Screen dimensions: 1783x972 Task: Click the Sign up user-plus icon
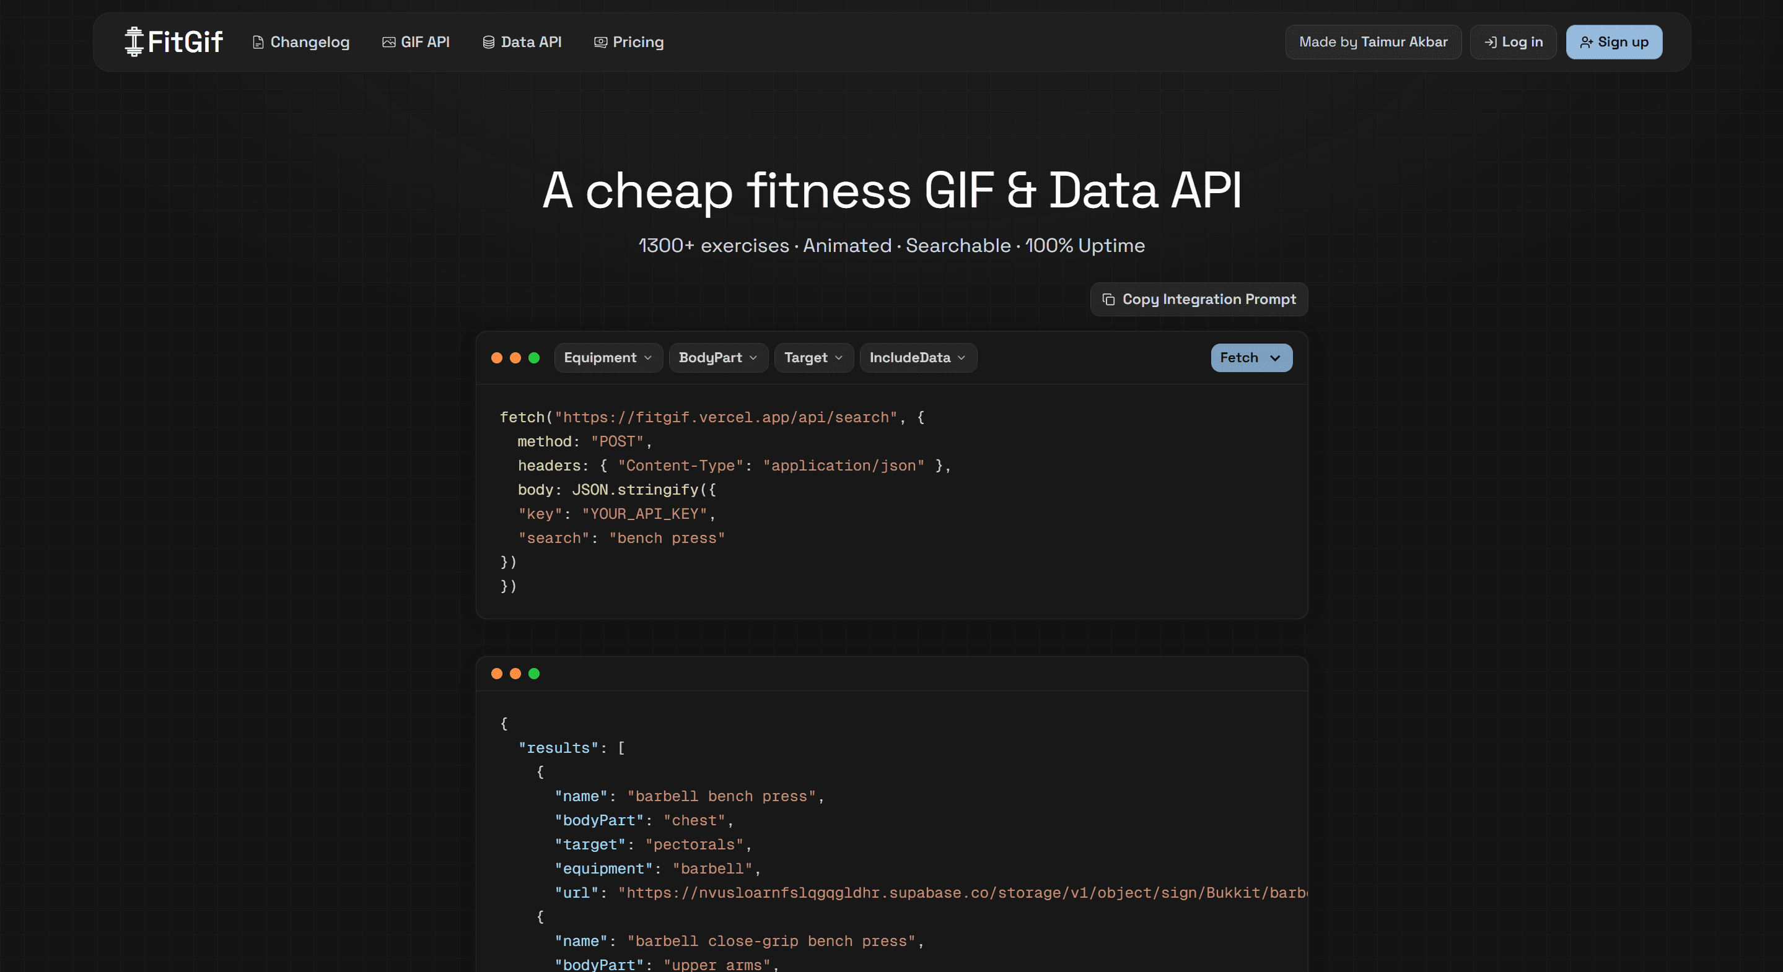click(1587, 42)
